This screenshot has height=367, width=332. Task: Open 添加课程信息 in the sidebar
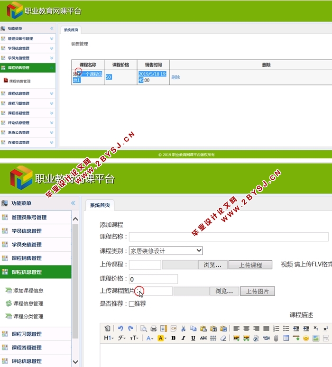click(28, 291)
